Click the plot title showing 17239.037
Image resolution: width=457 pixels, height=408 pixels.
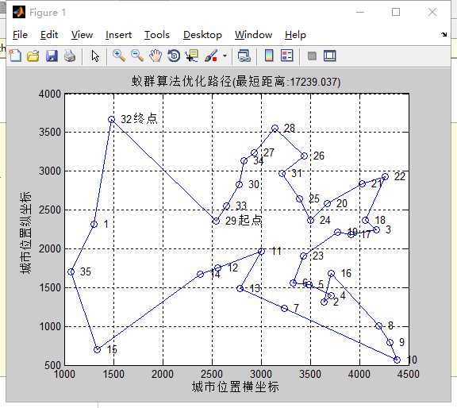(236, 82)
